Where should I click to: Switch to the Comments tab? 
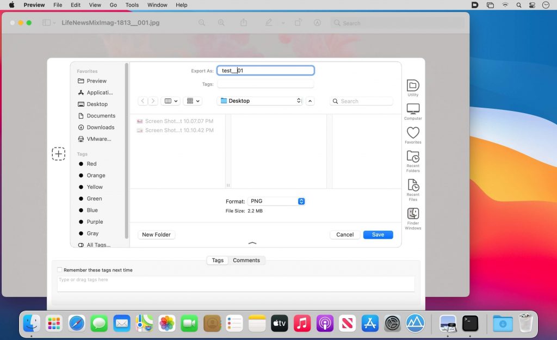point(247,260)
